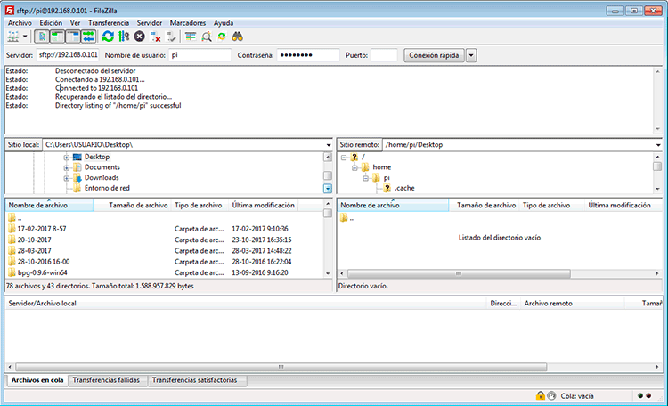Click the speed limit icon in status bar
This screenshot has width=668, height=406.
pyautogui.click(x=551, y=396)
